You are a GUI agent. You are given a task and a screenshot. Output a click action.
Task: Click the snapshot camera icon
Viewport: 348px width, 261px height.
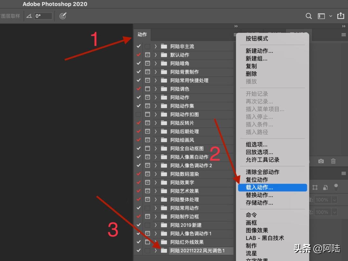click(x=321, y=161)
